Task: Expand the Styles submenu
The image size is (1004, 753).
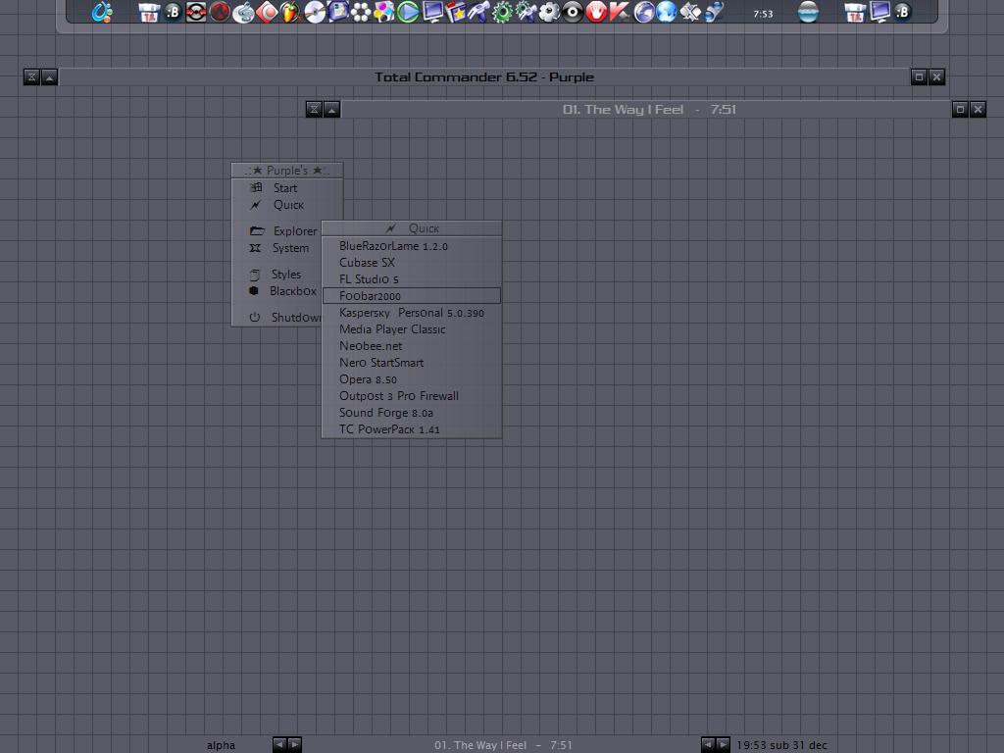Action: (x=277, y=275)
